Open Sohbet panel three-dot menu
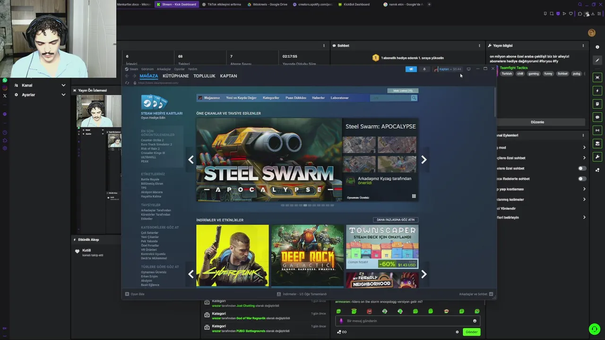605x340 pixels. 479,46
